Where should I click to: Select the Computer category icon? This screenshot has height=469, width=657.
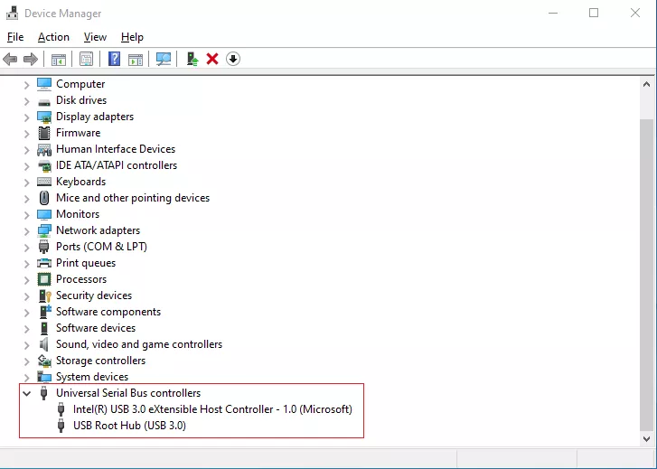point(44,84)
